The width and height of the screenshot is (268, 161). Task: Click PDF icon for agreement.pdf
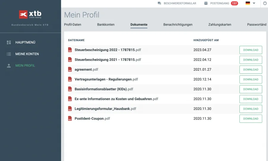tap(70, 70)
